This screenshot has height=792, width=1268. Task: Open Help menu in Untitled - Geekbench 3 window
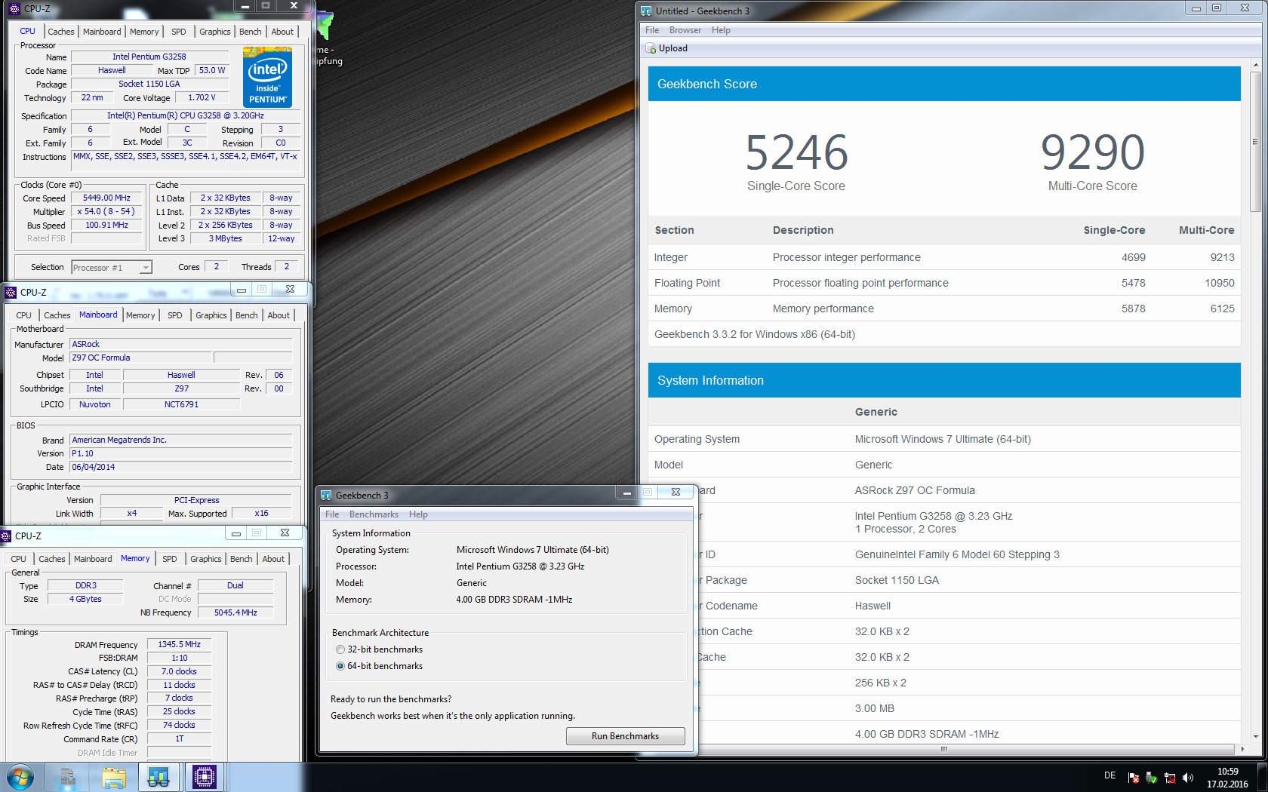pos(721,30)
